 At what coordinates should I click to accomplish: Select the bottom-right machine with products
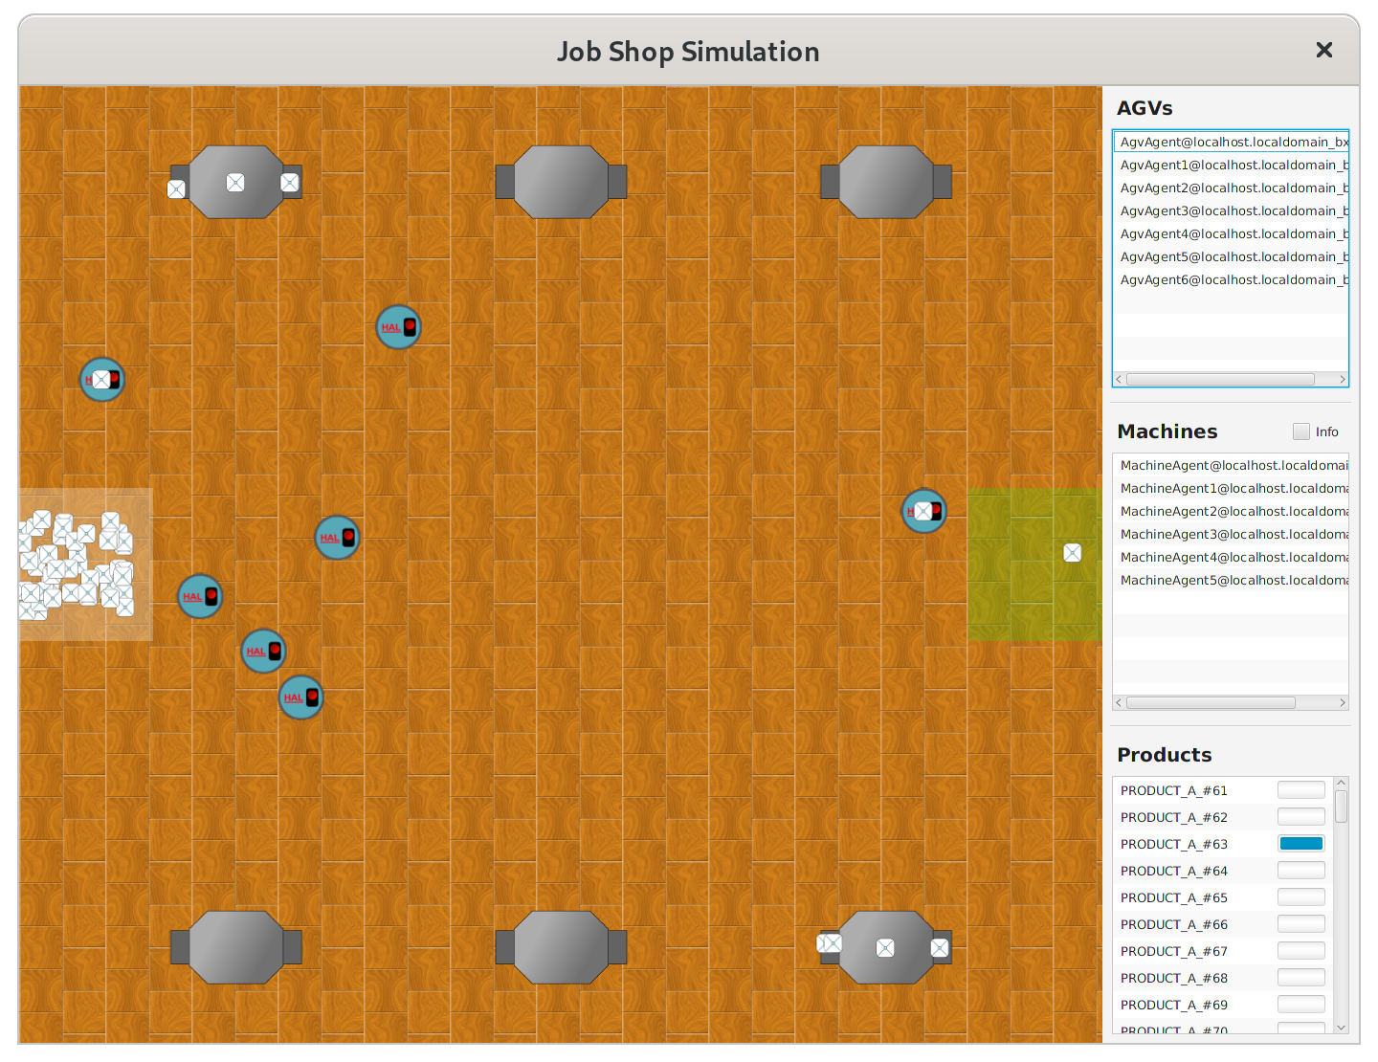click(885, 947)
